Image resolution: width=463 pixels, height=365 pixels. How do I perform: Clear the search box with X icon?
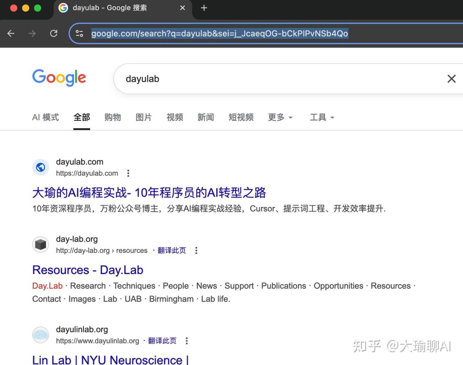(x=451, y=79)
